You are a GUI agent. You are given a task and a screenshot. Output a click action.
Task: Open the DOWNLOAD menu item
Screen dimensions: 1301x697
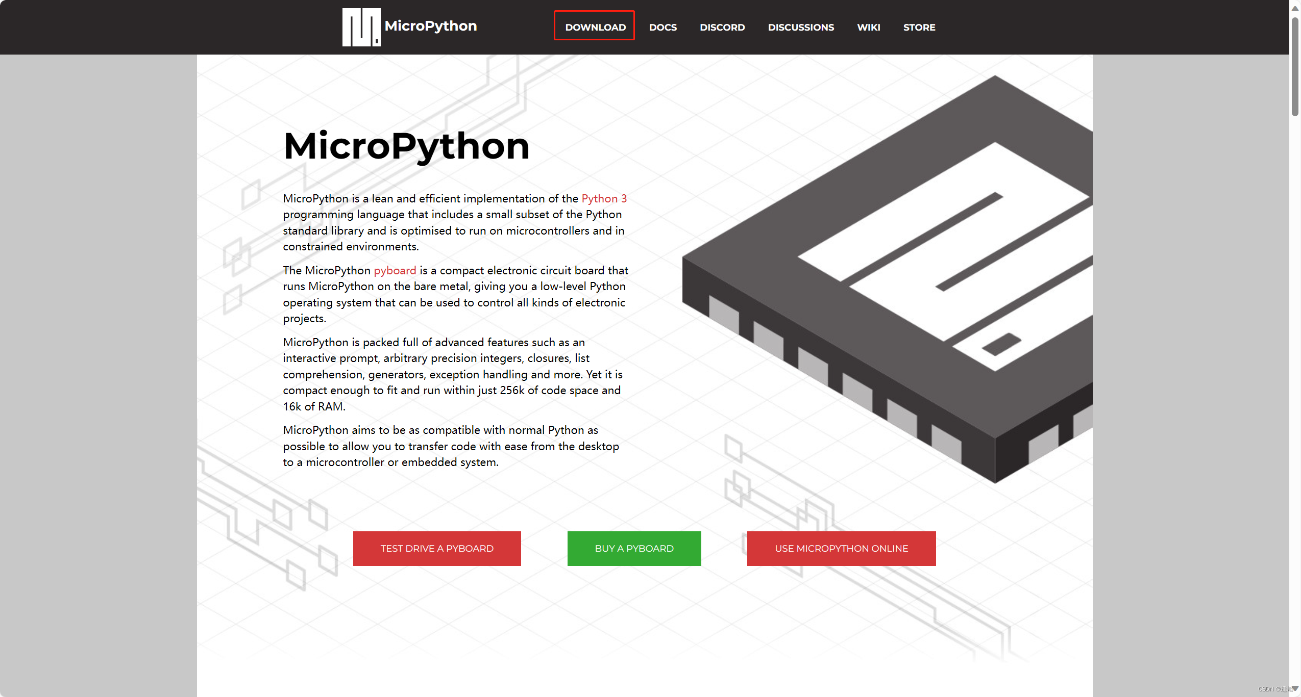point(595,27)
